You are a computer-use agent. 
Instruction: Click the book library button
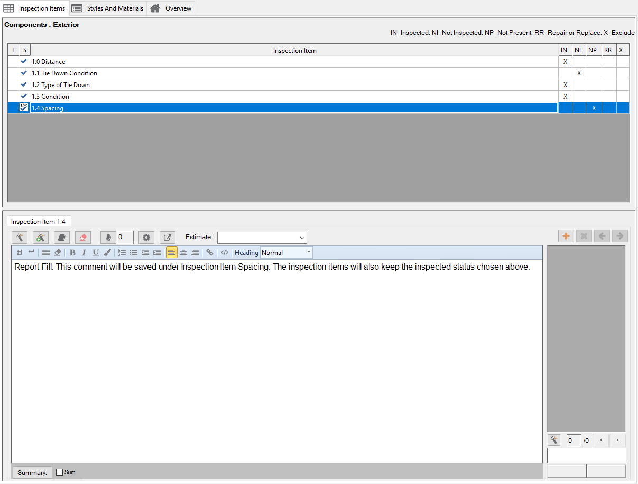pos(62,238)
